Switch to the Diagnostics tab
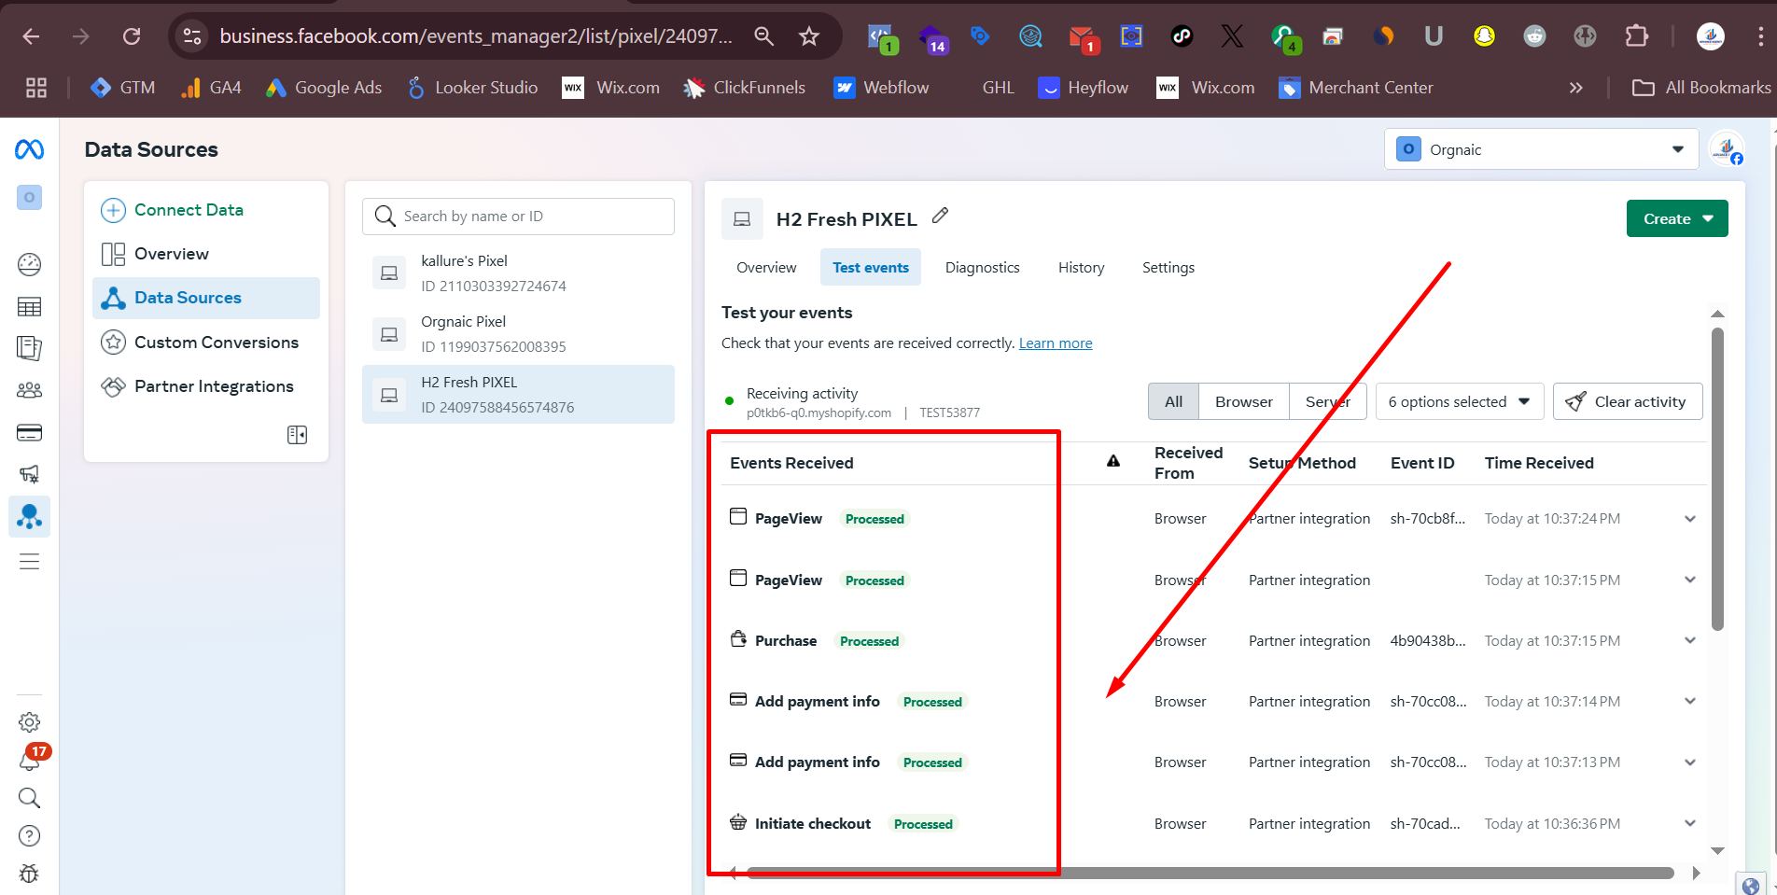Viewport: 1777px width, 895px height. (982, 268)
